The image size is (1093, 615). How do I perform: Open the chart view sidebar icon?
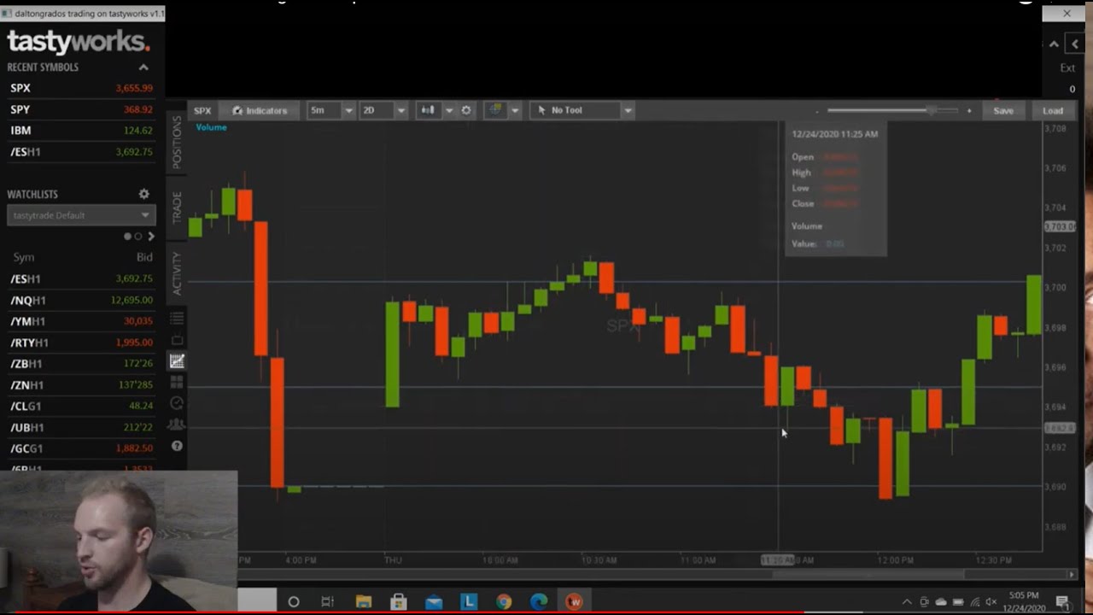(177, 361)
